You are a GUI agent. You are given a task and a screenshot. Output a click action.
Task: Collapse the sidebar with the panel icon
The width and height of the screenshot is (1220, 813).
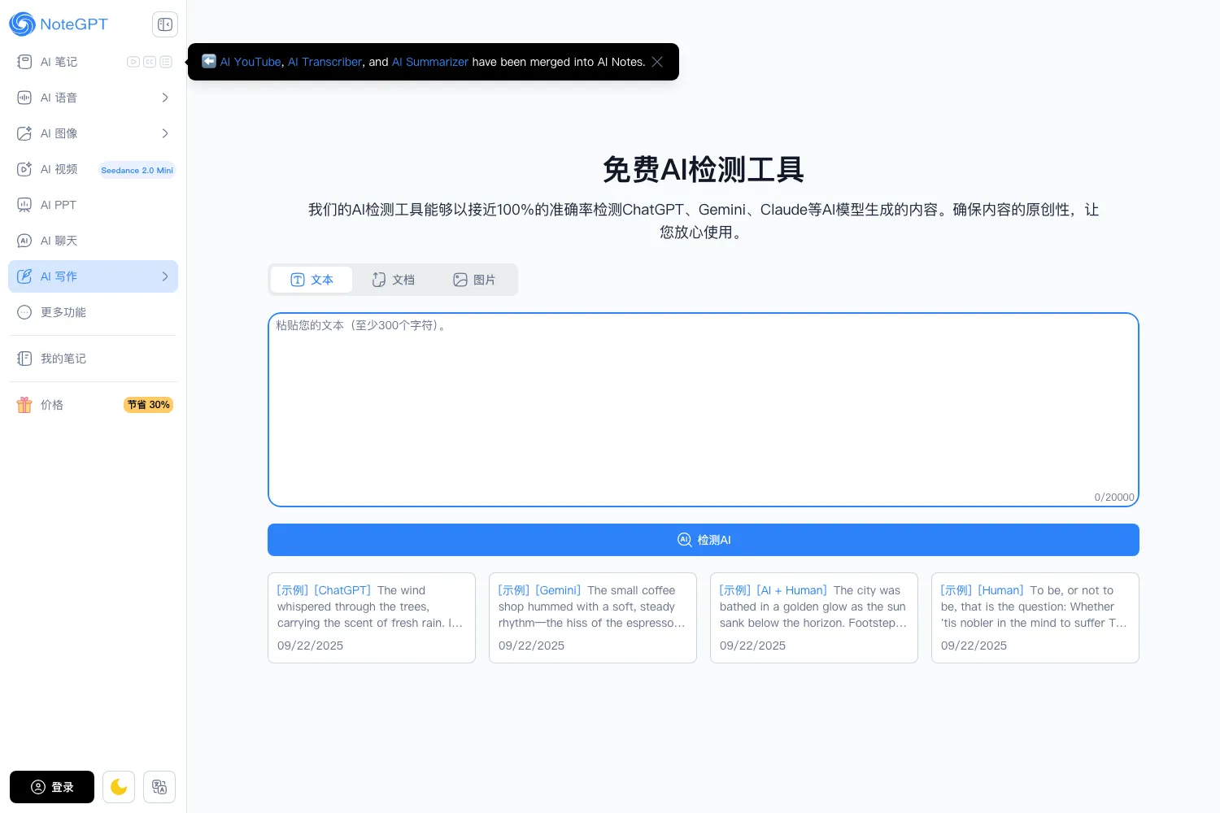[165, 24]
